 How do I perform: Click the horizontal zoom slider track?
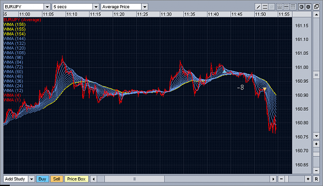pyautogui.click(x=295, y=179)
